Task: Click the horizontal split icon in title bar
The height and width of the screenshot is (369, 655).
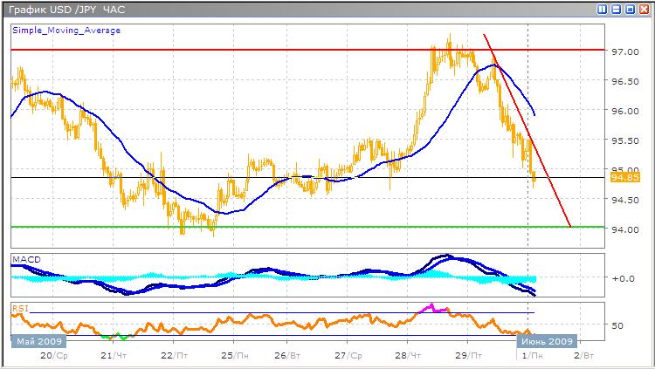Action: [x=616, y=9]
